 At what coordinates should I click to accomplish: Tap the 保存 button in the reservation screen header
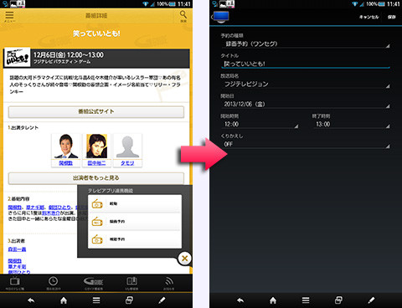click(x=392, y=17)
